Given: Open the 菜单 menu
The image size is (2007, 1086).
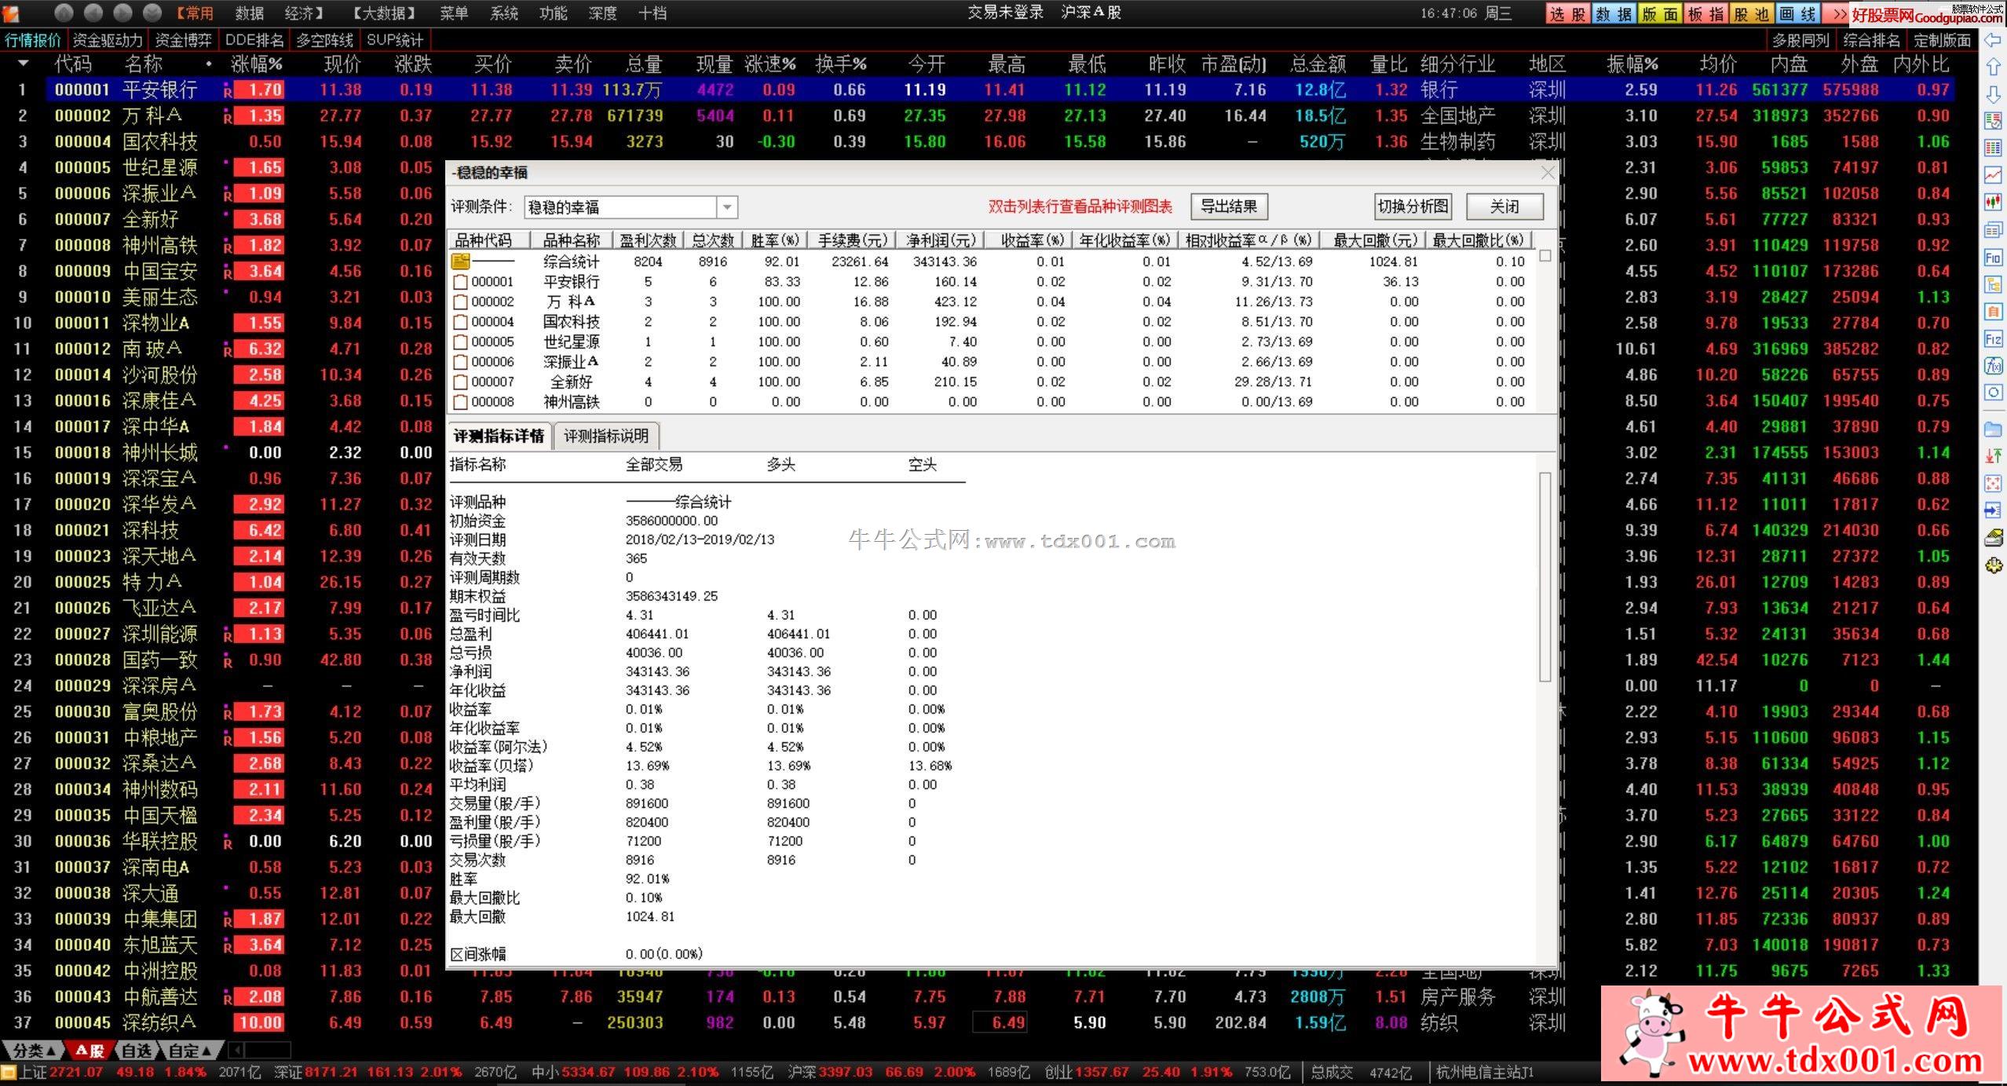Looking at the screenshot, I should pyautogui.click(x=454, y=13).
